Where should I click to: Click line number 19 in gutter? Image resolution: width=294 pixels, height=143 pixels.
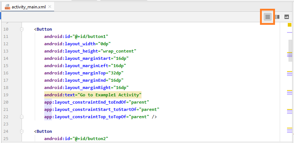[6, 95]
